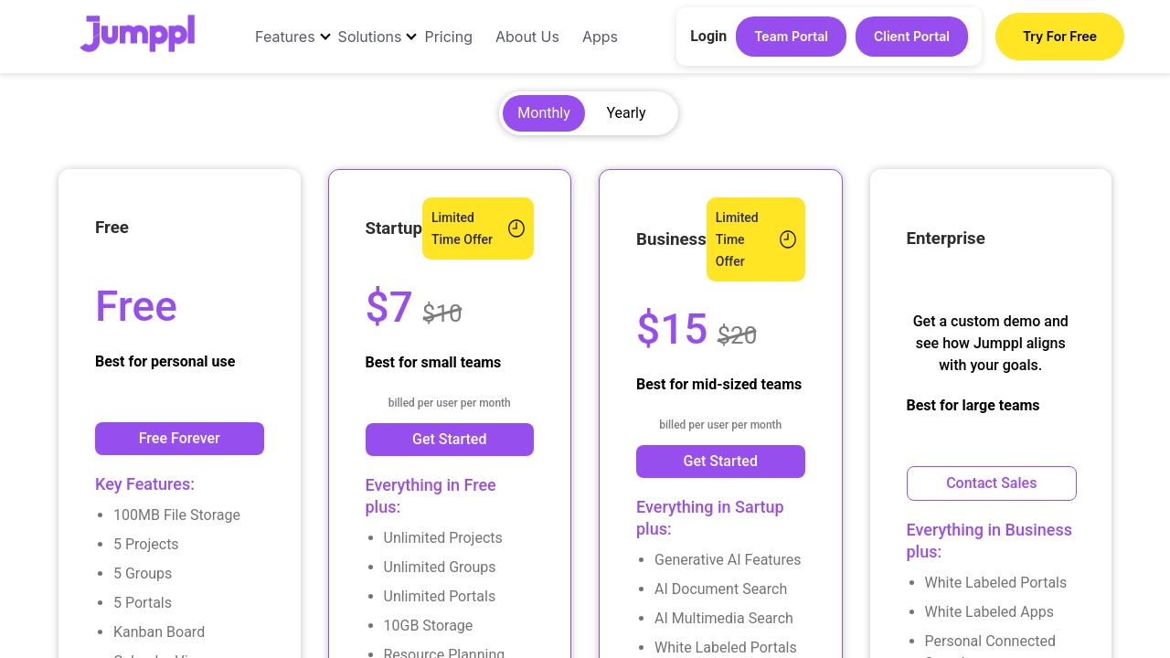1170x658 pixels.
Task: Click the Enterprise plan heading
Action: (x=945, y=239)
